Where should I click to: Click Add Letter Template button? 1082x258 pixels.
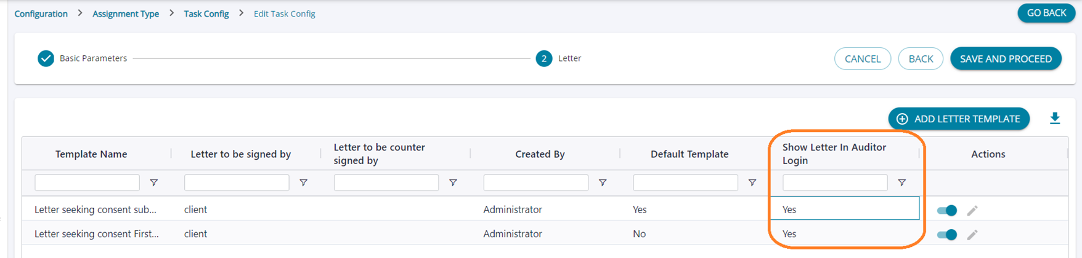coord(958,119)
